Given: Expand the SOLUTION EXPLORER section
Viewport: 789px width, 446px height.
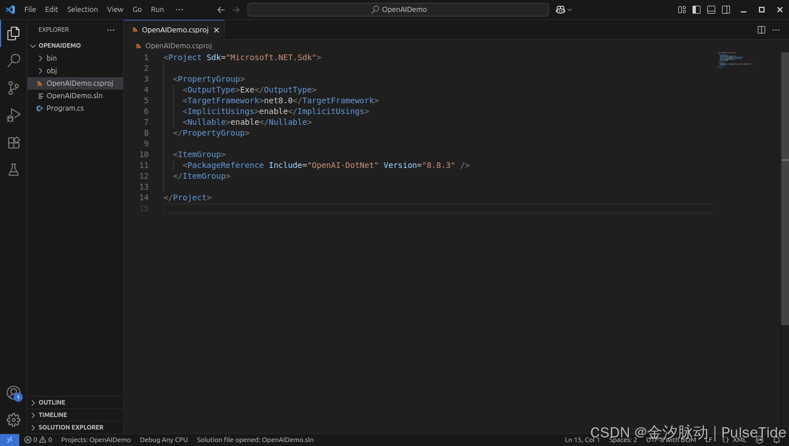Looking at the screenshot, I should 75,427.
